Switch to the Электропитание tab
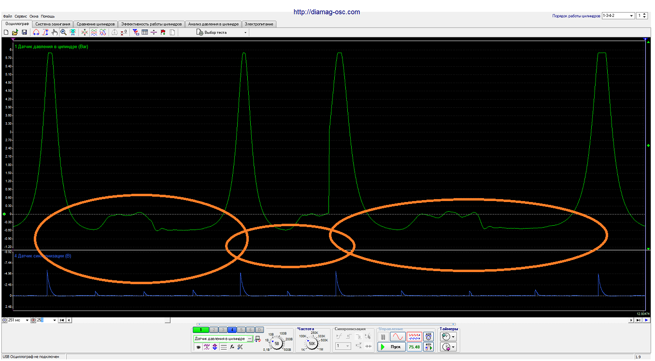This screenshot has width=655, height=361. 259,24
